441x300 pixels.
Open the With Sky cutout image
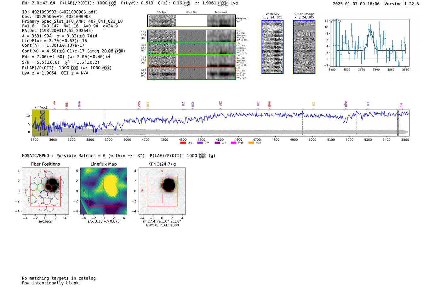pos(272,47)
